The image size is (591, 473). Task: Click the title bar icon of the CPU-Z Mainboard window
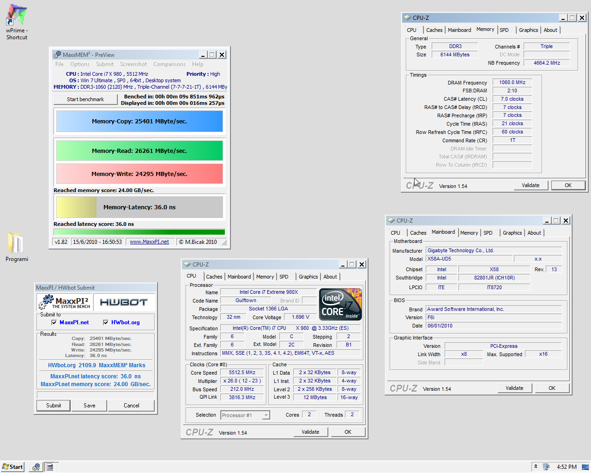click(x=391, y=220)
